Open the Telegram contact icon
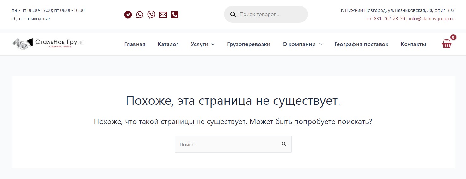Screen dimensions: 466x179 (128, 15)
